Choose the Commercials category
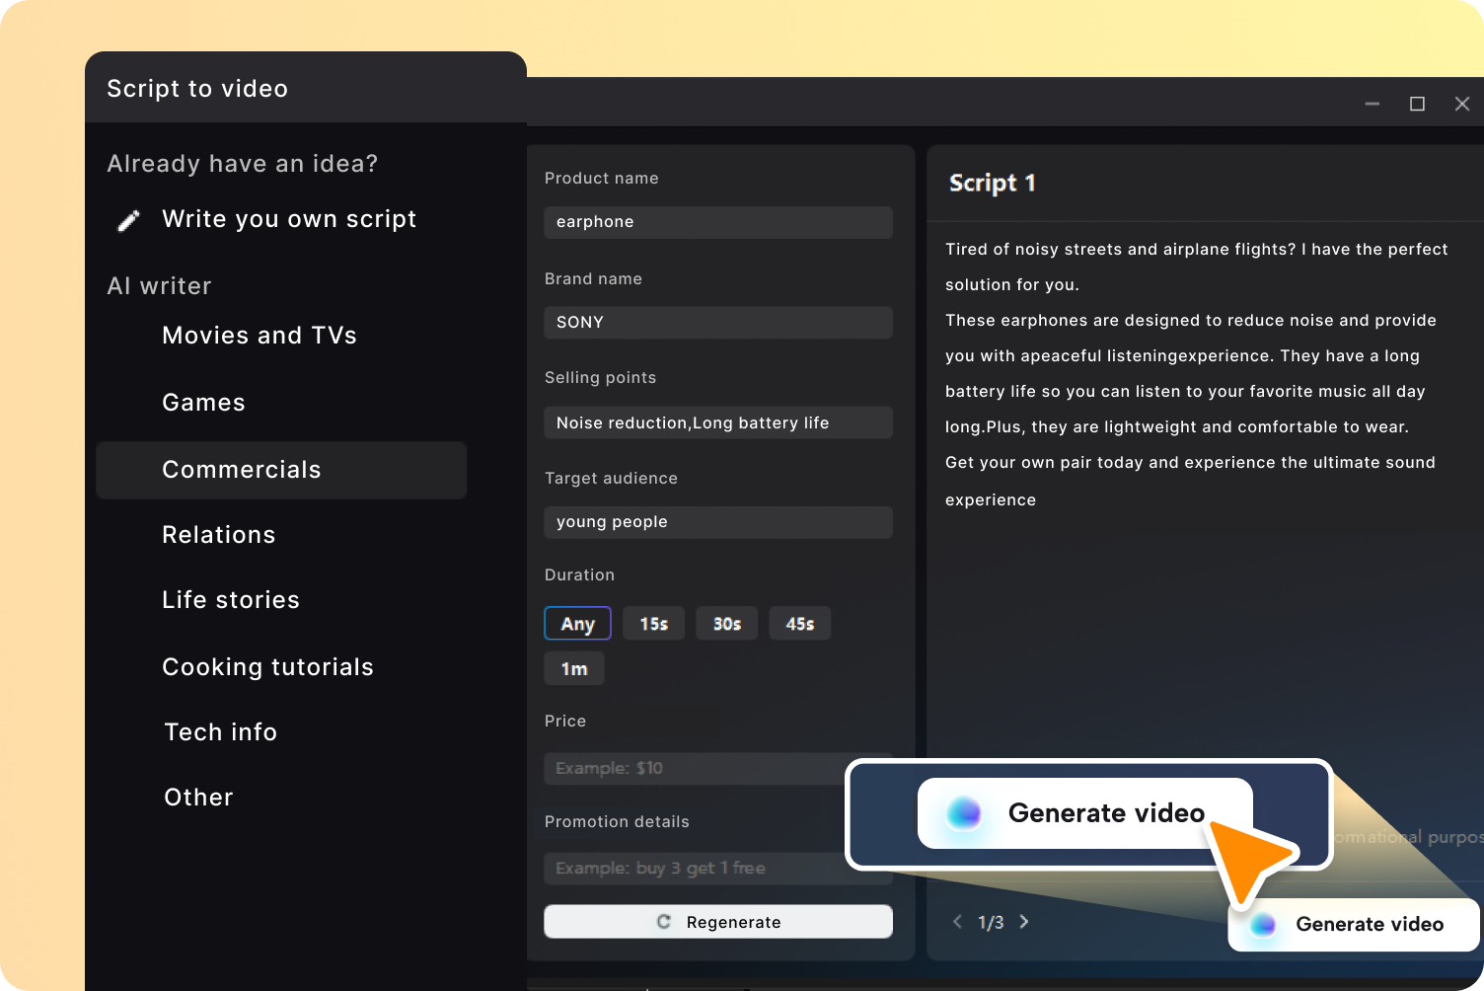Screen dimensions: 1484x991 pyautogui.click(x=281, y=470)
